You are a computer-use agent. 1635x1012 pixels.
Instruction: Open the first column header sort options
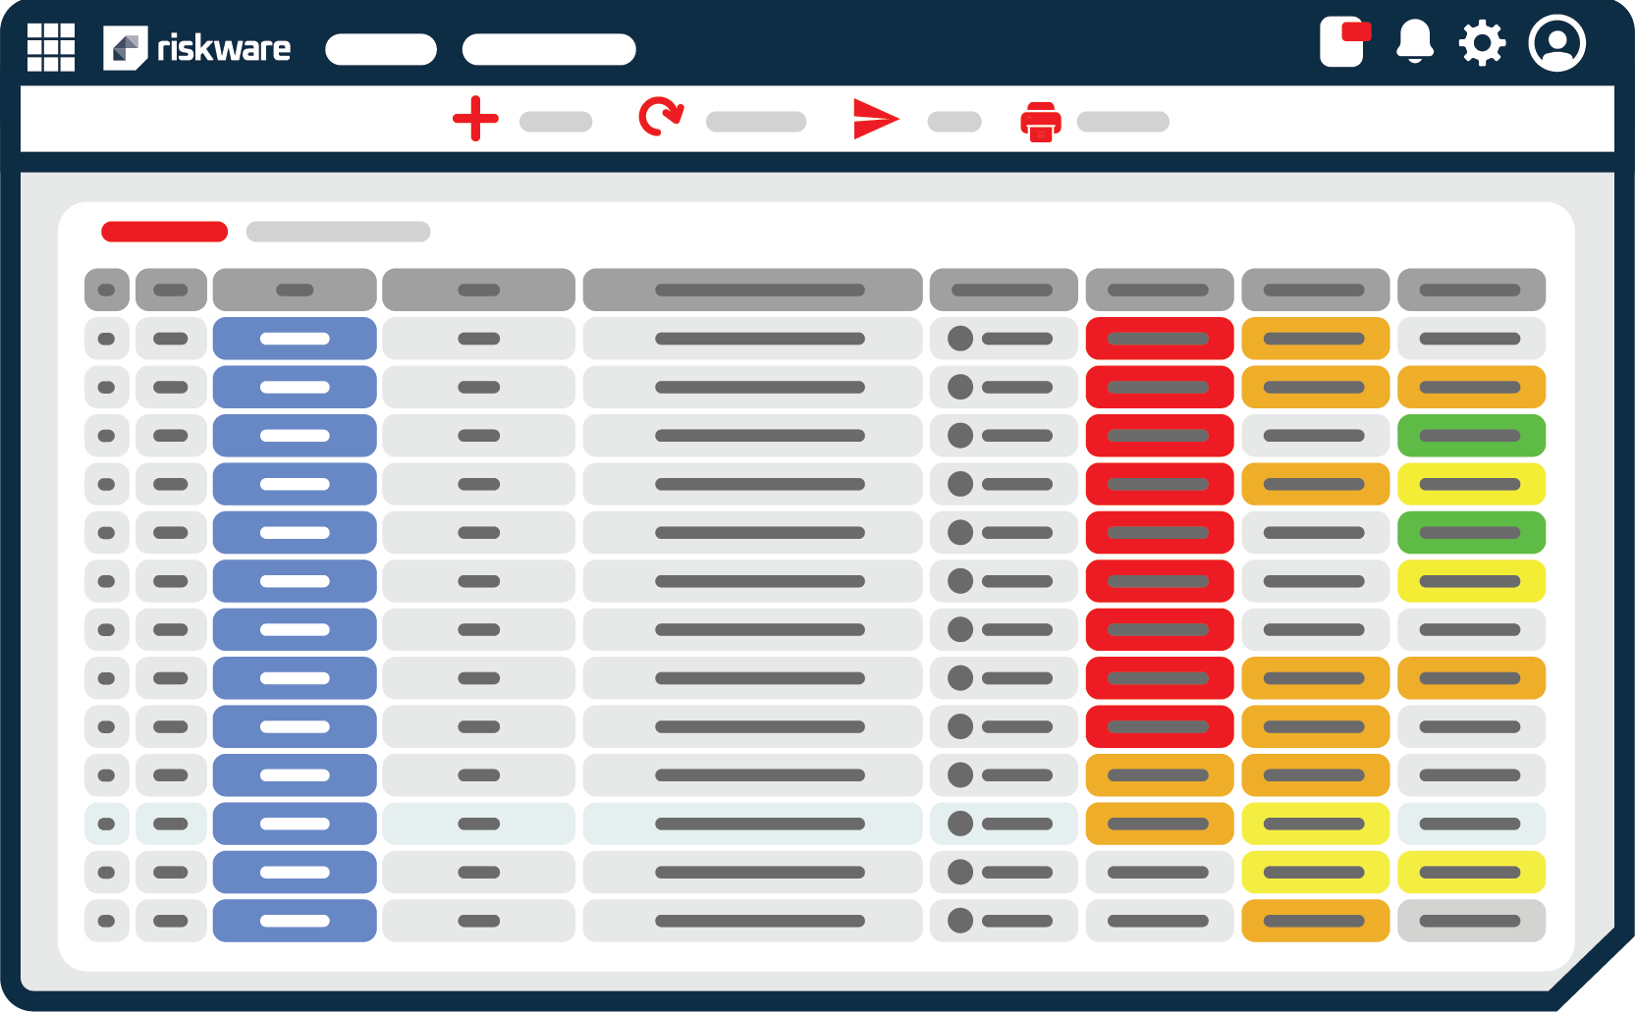coord(106,289)
